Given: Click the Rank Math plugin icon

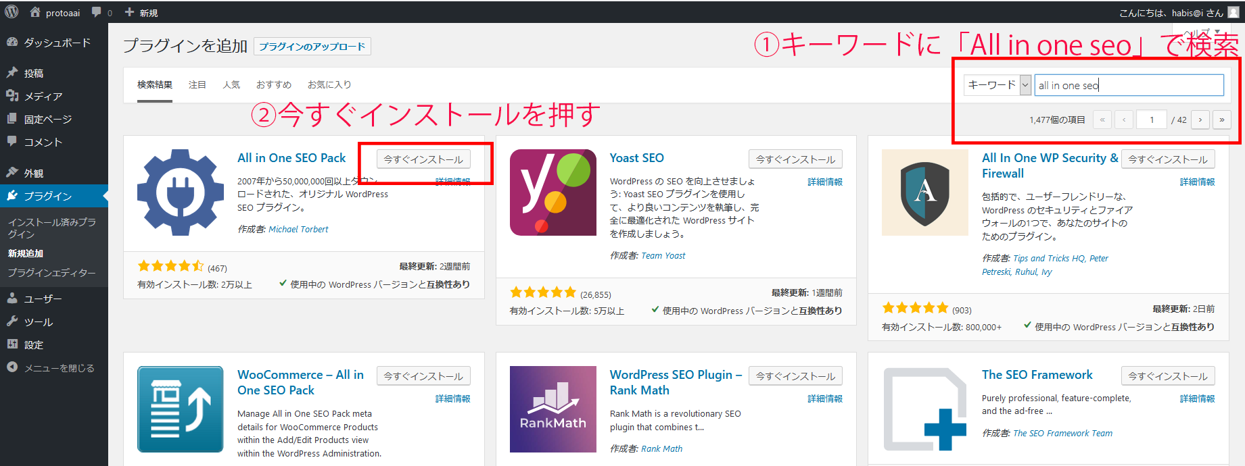Looking at the screenshot, I should tap(553, 409).
